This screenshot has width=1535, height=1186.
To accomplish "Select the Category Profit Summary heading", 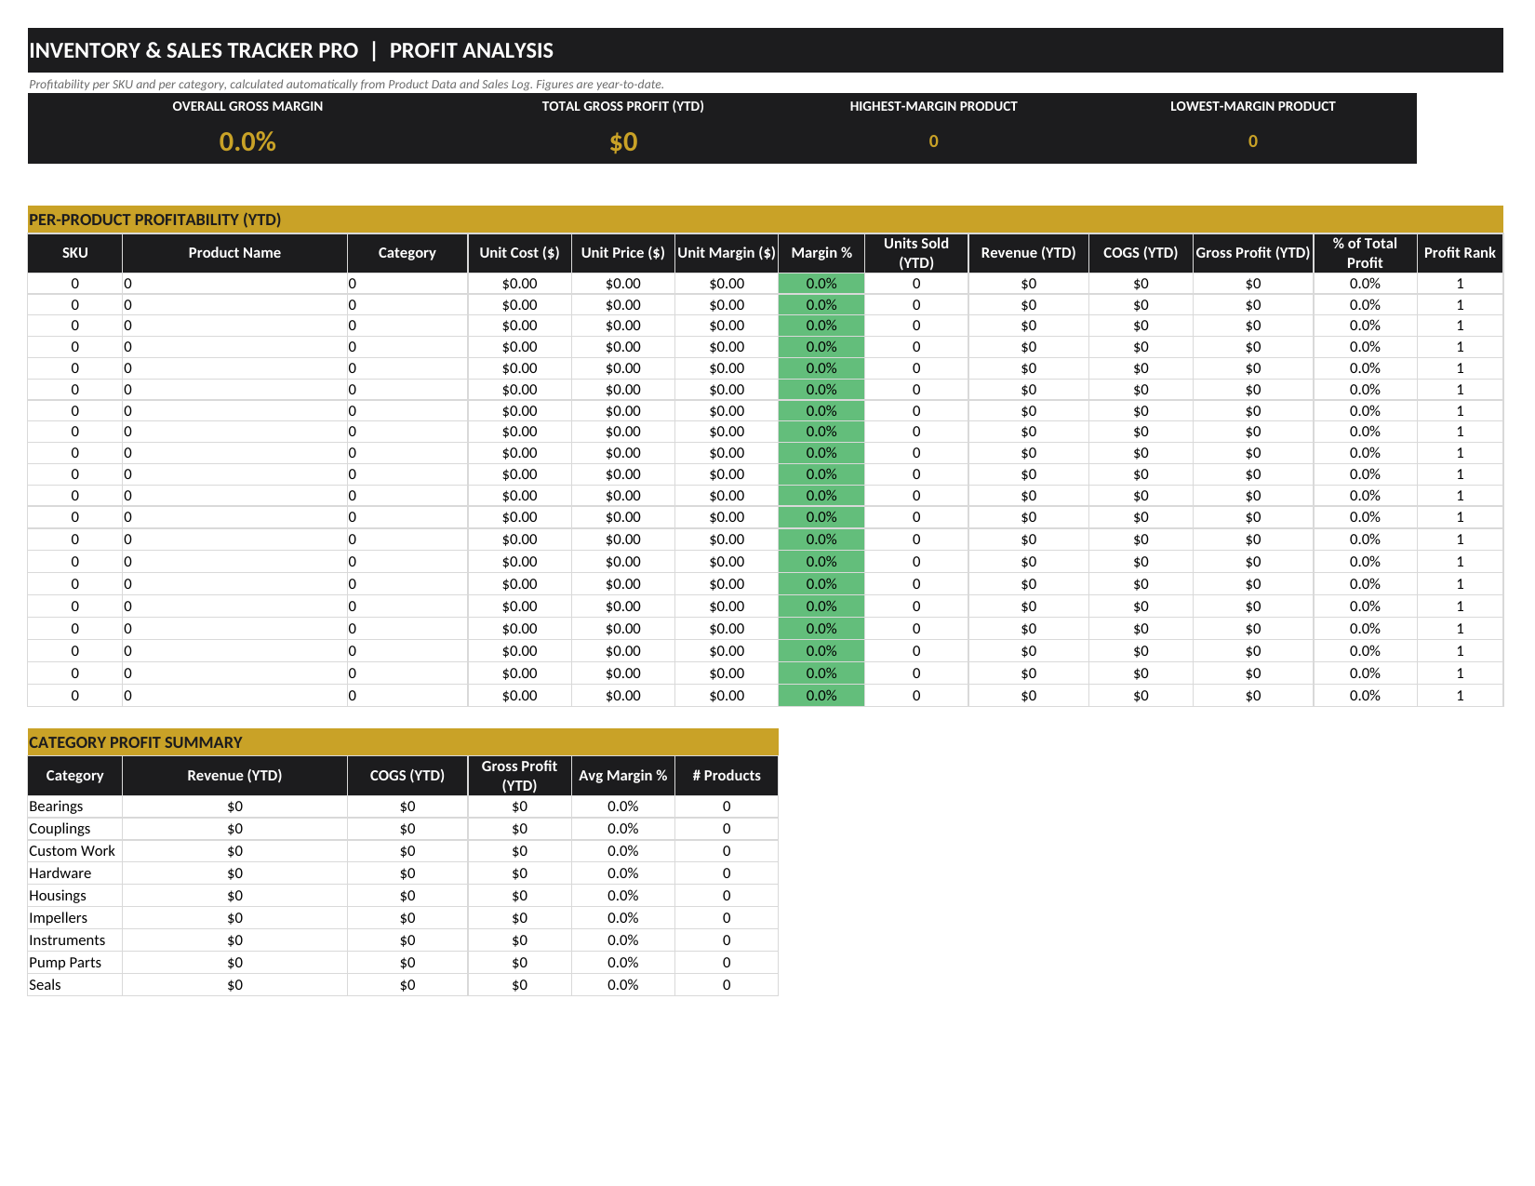I will click(136, 742).
